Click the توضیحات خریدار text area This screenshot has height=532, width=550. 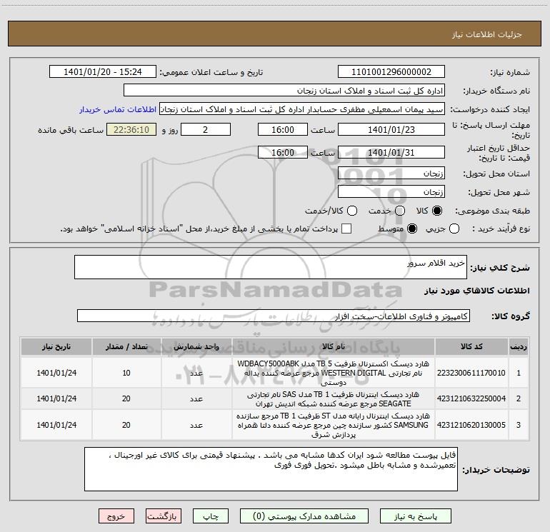(271, 469)
